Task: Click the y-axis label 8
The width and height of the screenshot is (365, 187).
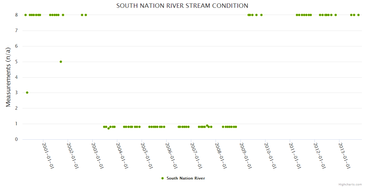Action: point(17,15)
